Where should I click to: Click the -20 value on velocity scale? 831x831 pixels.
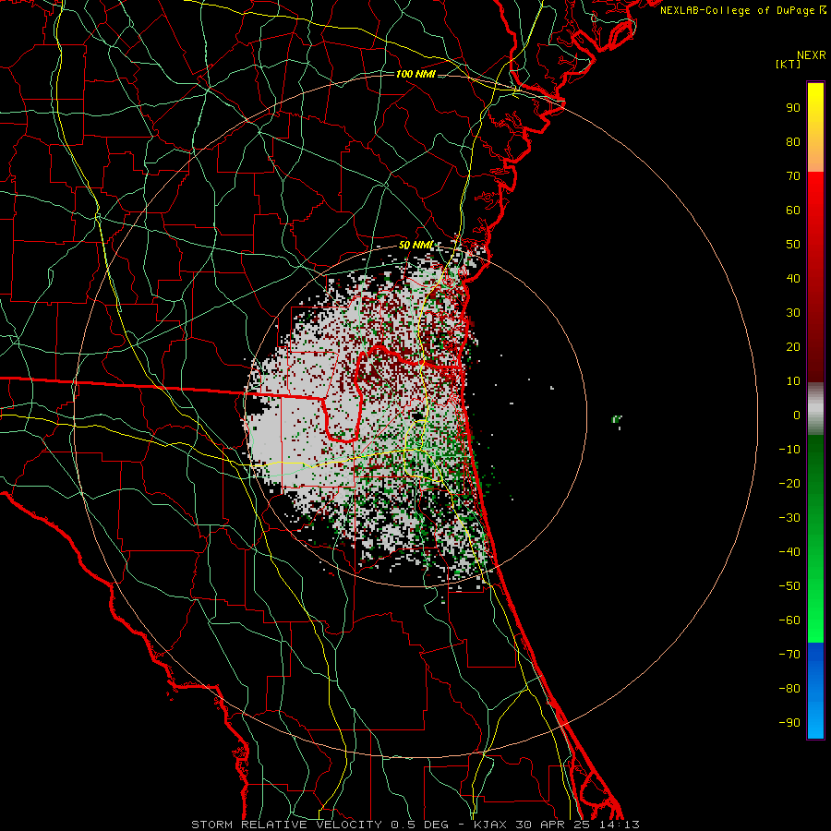(x=789, y=484)
